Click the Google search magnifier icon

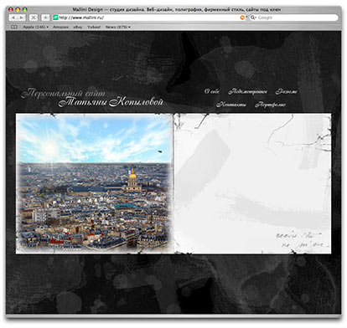click(253, 18)
